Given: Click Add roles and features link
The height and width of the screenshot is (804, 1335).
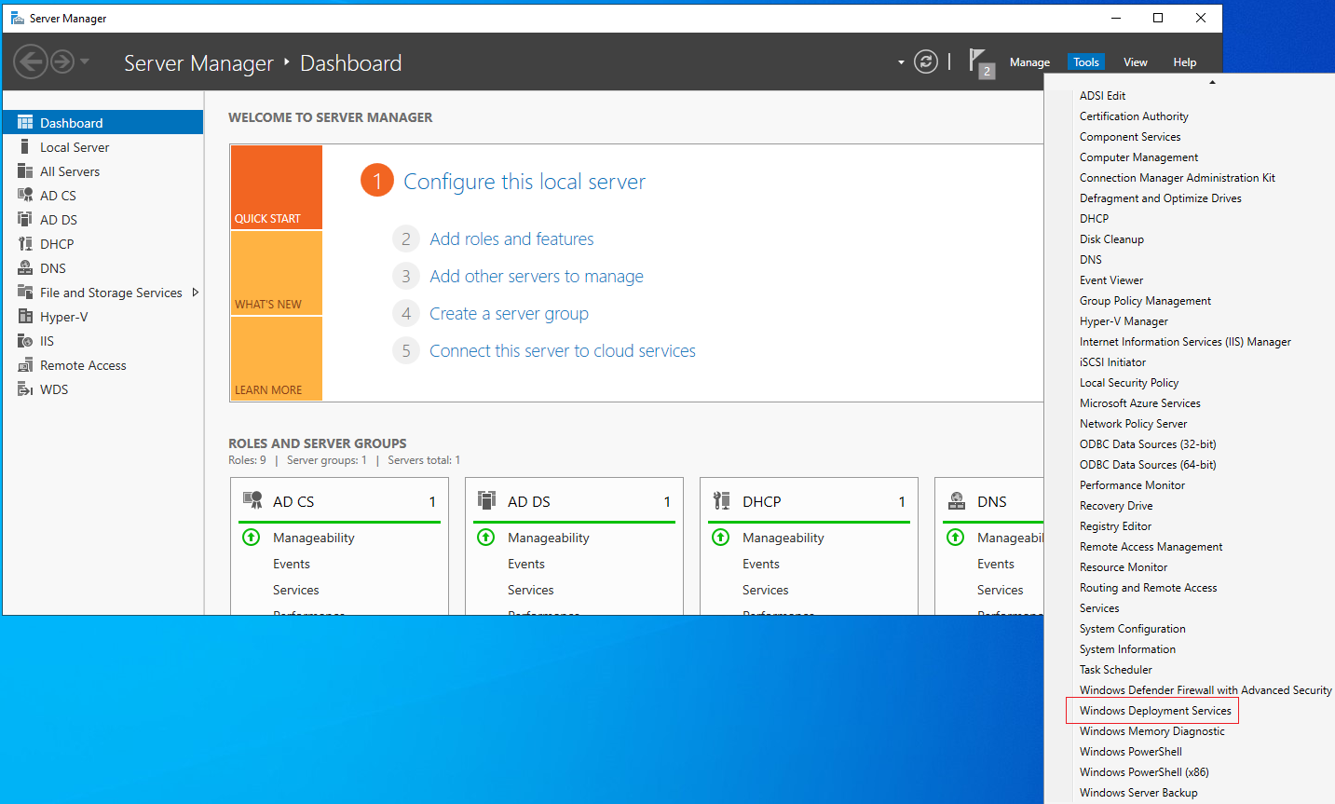Looking at the screenshot, I should point(511,239).
